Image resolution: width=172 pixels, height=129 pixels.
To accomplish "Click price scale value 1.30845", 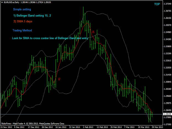I will pos(168,82).
